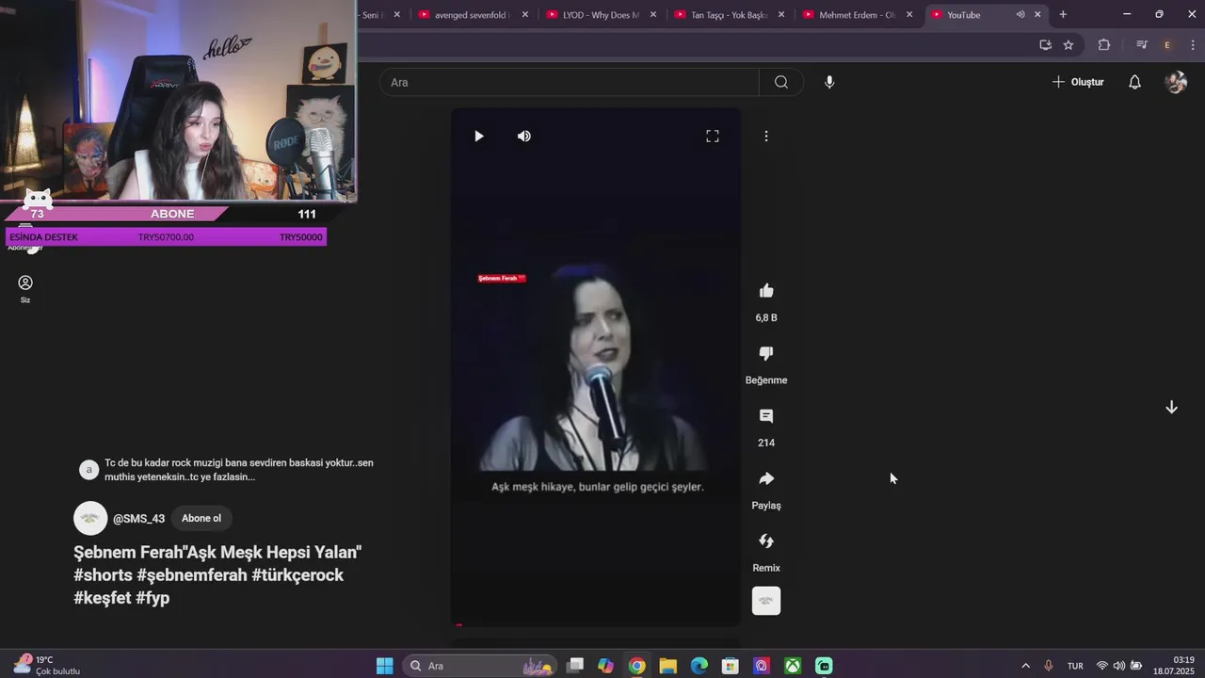Screen dimensions: 1205x678
Task: Share the Short using Paylaş arrow
Action: click(x=766, y=479)
